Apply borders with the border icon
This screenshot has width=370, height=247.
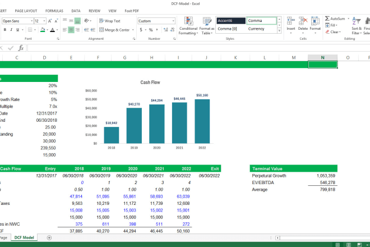tap(30, 30)
